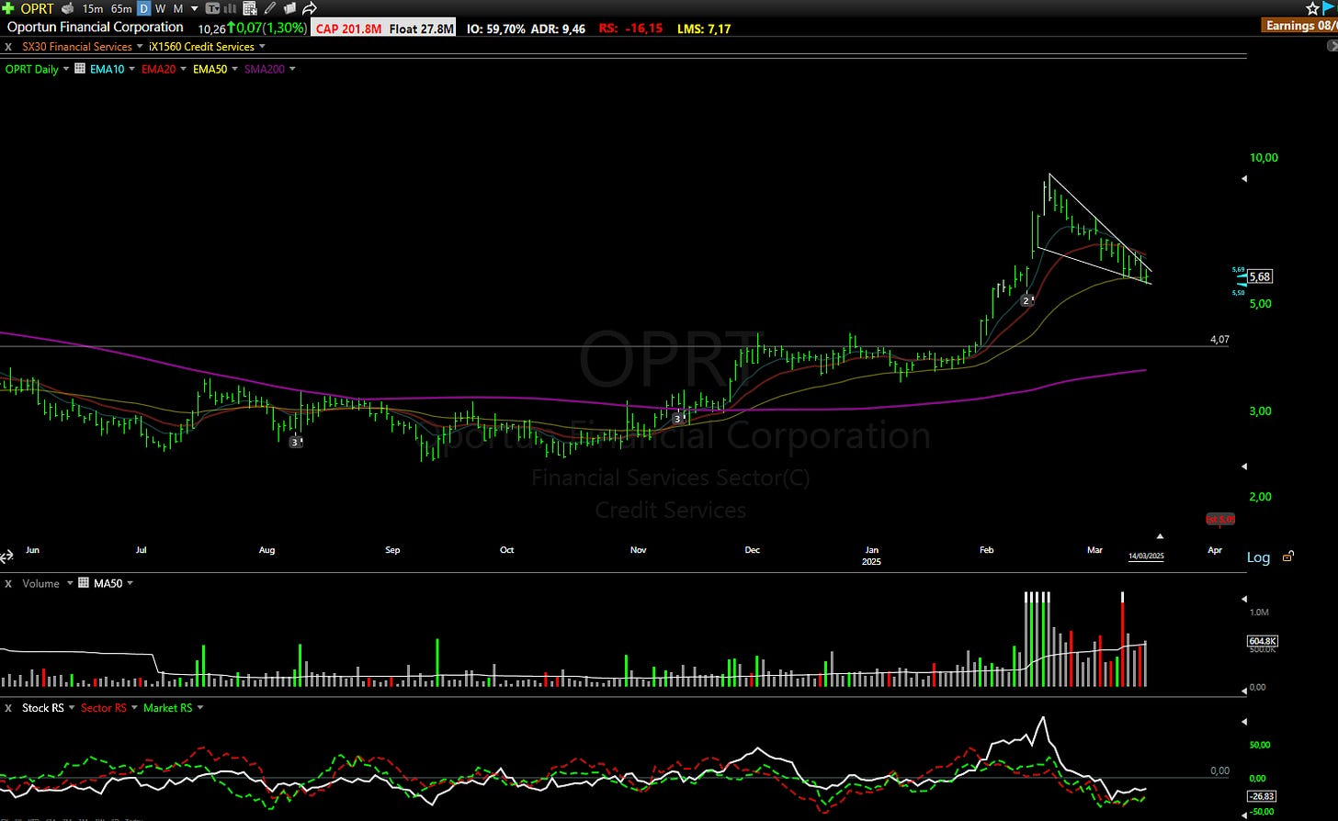
Task: Open the MA50 volume average dropdown
Action: (x=130, y=583)
